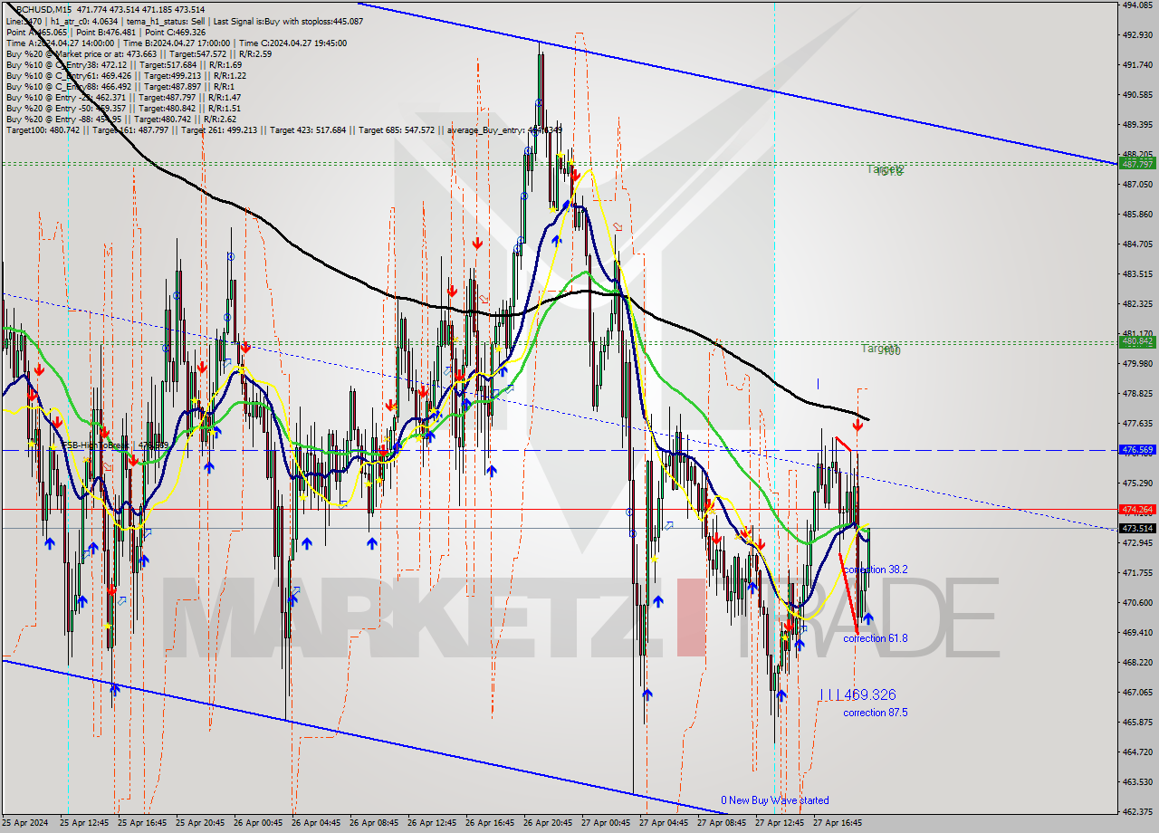Click the BCHUSD,M15 symbol title
This screenshot has height=833, width=1159.
coord(43,9)
